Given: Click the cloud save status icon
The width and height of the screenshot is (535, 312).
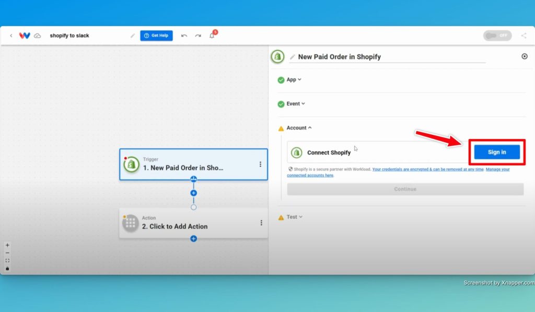Looking at the screenshot, I should (38, 36).
